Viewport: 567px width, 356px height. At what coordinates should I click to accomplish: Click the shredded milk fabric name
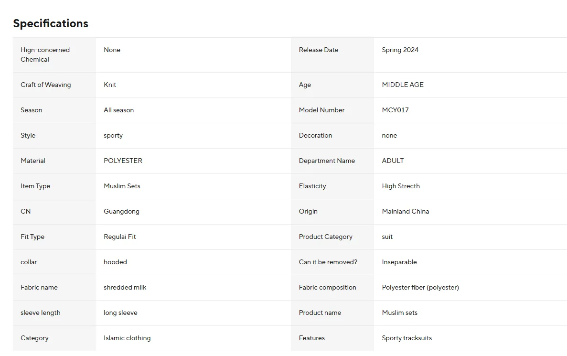[125, 287]
